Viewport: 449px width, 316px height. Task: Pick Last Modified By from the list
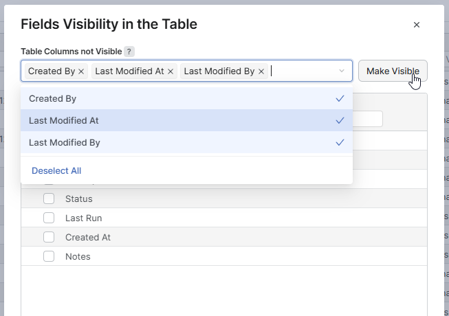pos(64,143)
